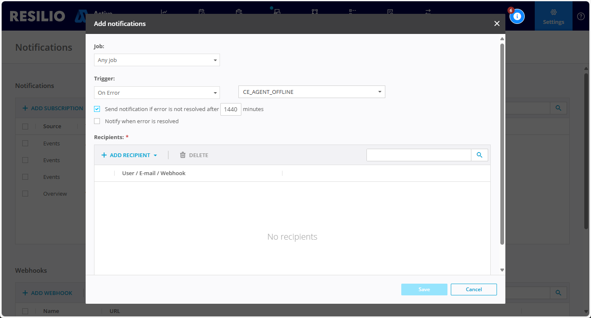Click the trash Delete recipient icon

pos(183,155)
